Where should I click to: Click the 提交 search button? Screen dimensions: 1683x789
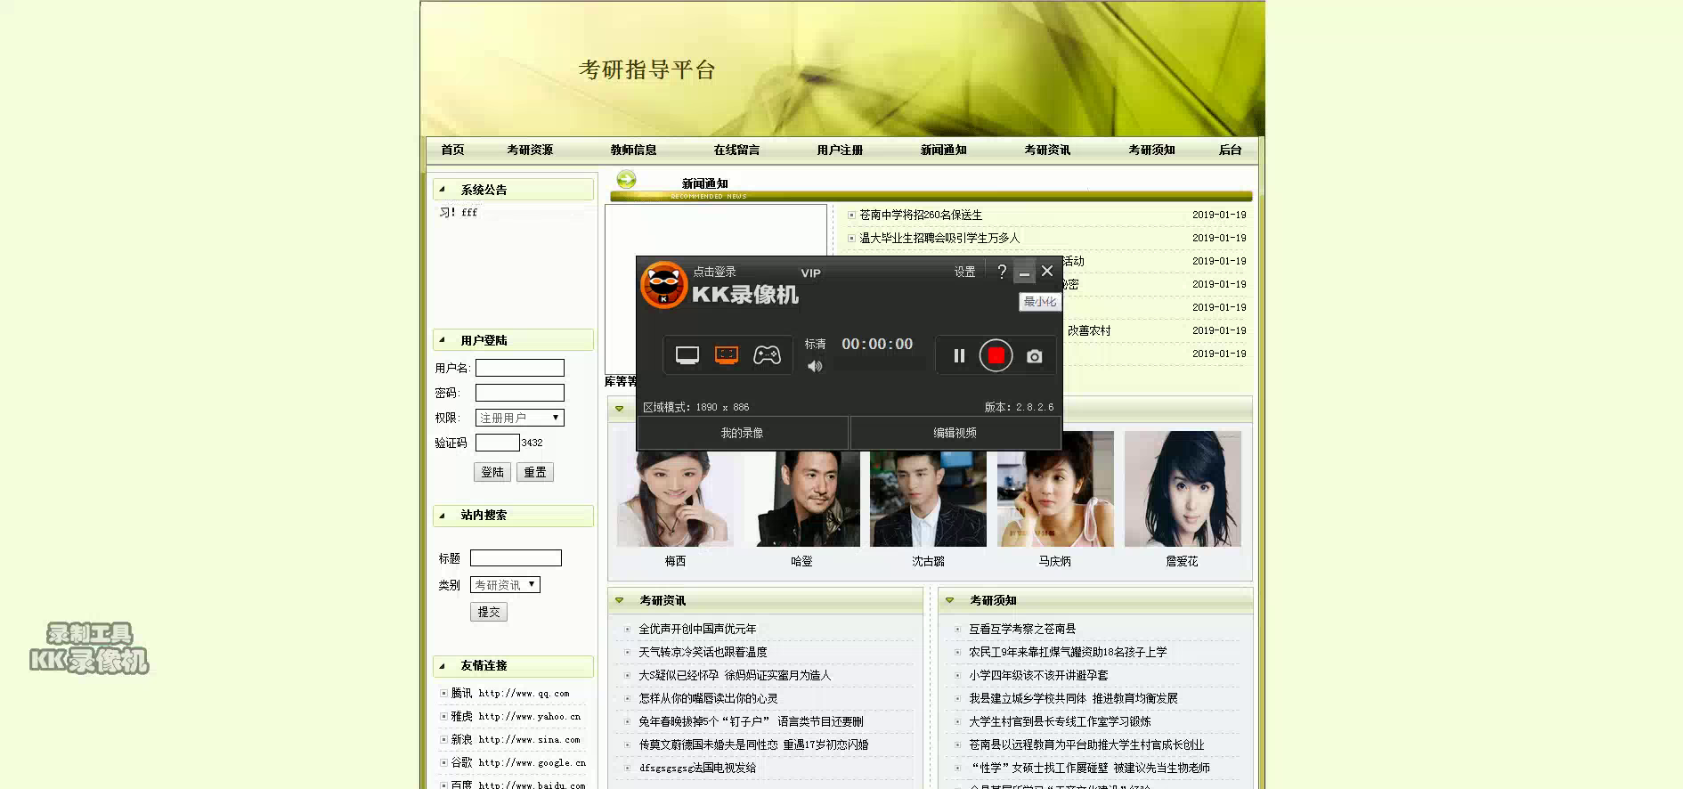click(x=489, y=612)
